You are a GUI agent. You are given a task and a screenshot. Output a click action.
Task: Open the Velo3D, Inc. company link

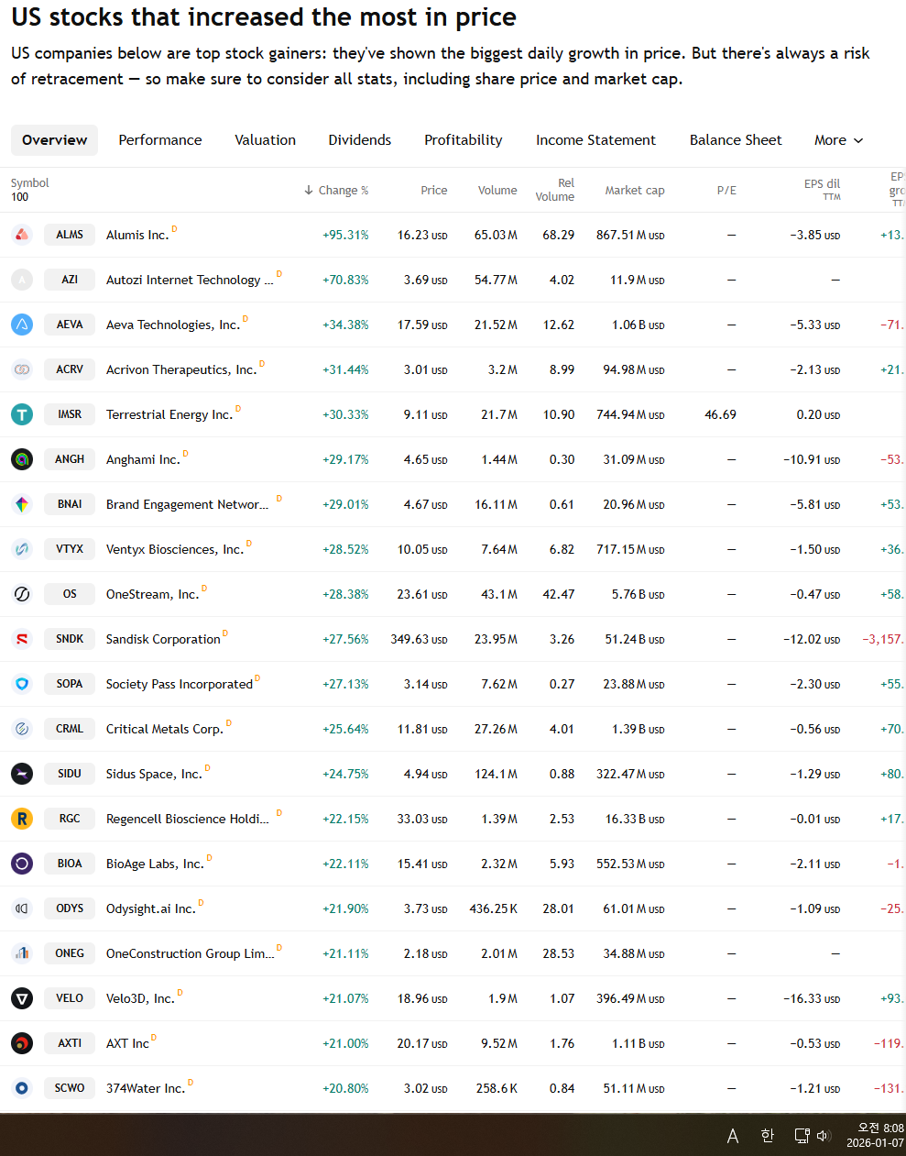tap(140, 999)
